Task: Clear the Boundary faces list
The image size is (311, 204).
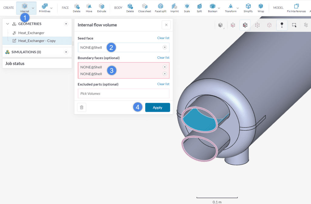Action: pos(163,58)
